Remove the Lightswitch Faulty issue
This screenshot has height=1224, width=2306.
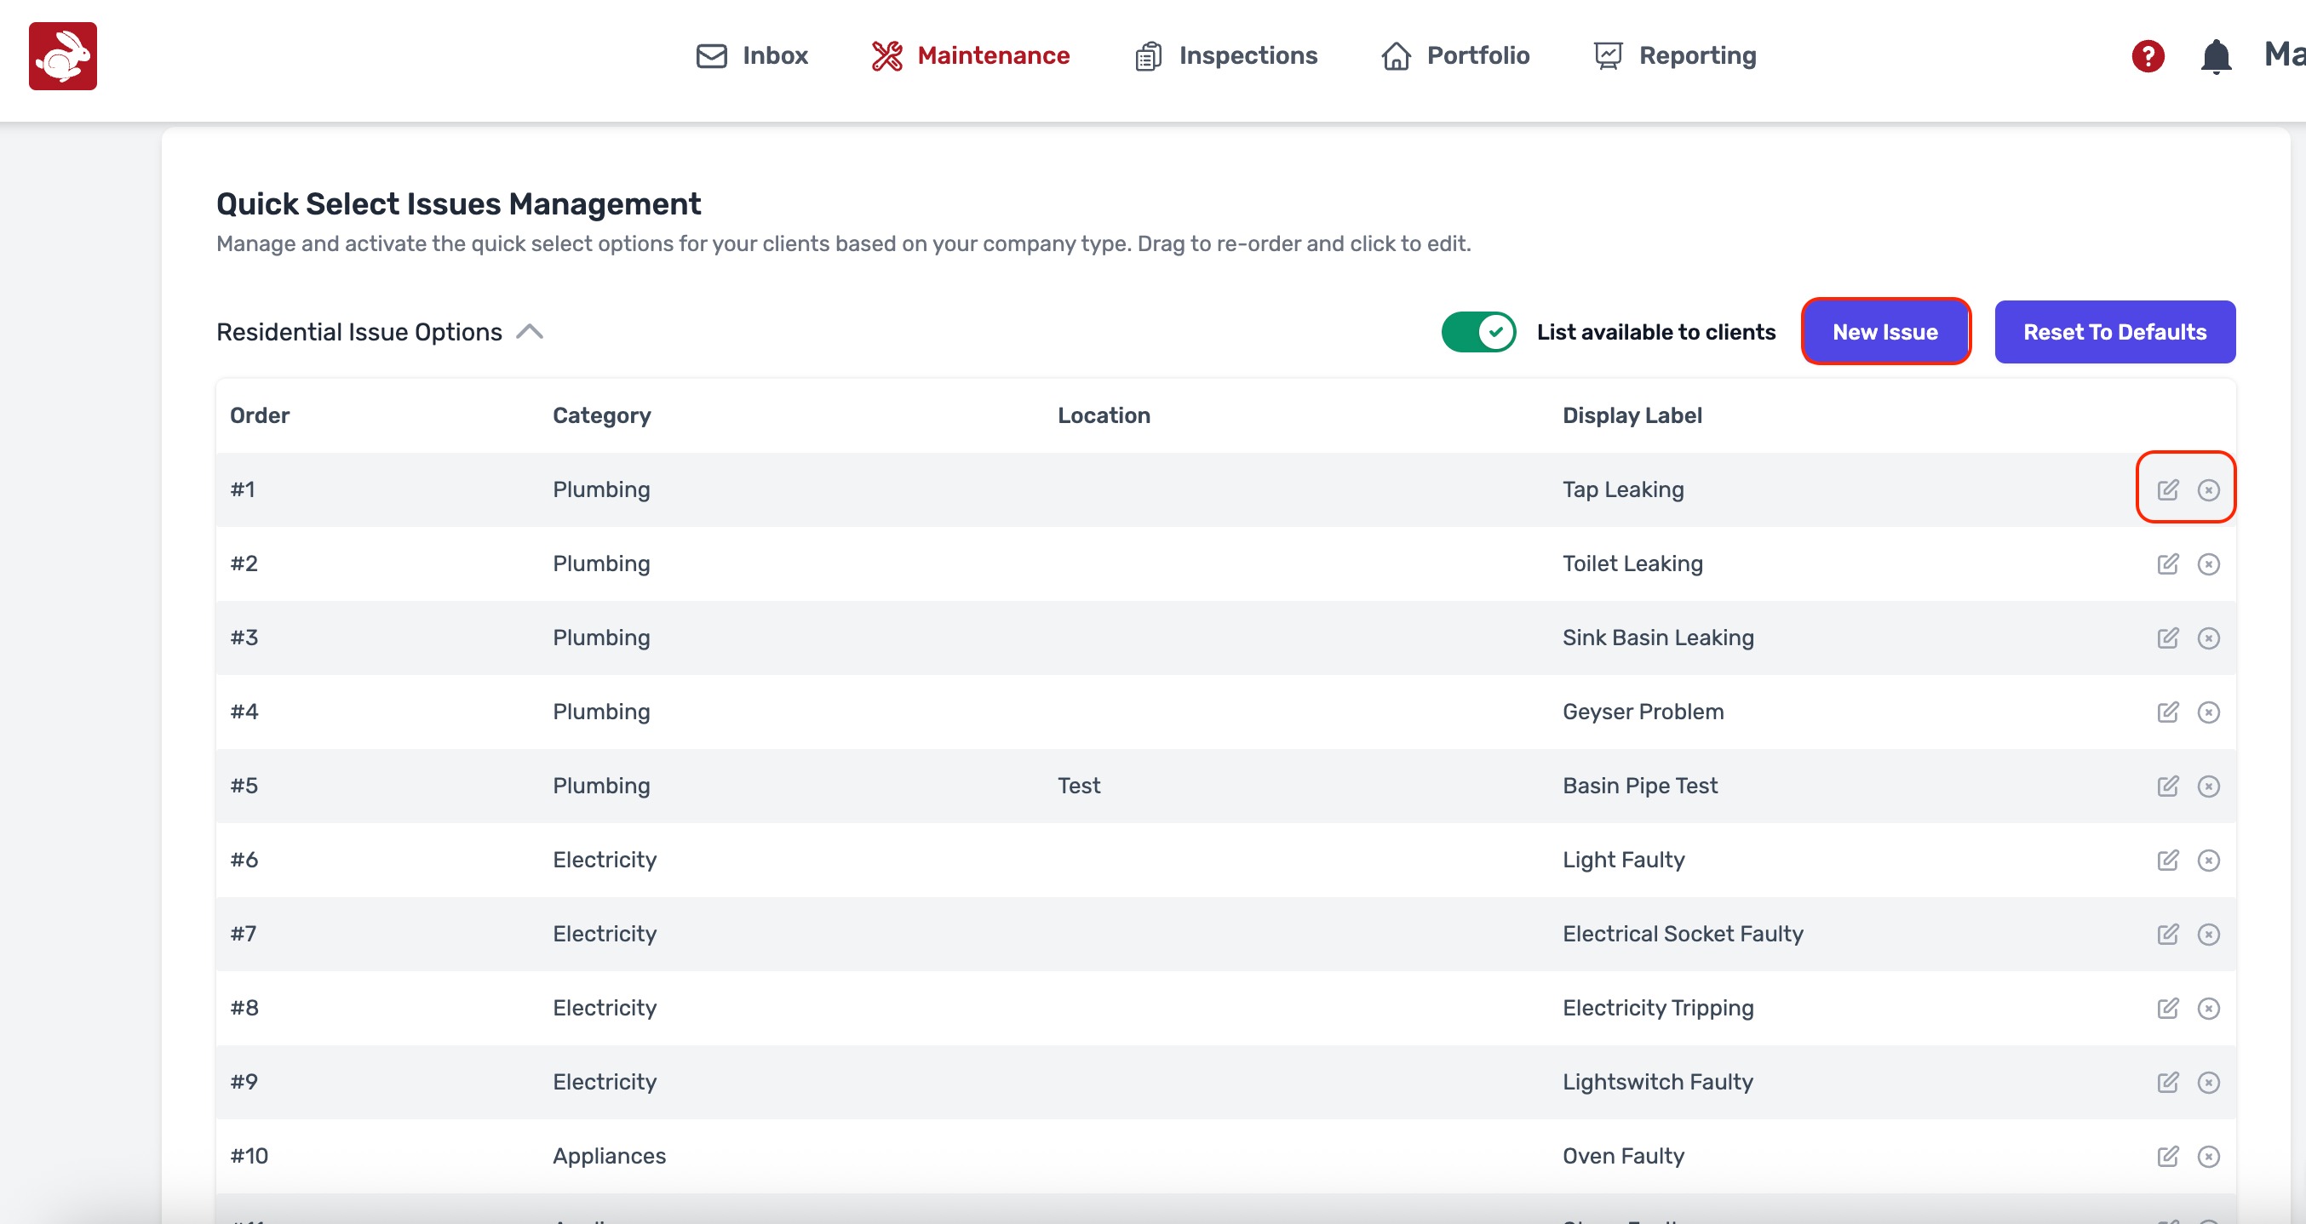2207,1083
